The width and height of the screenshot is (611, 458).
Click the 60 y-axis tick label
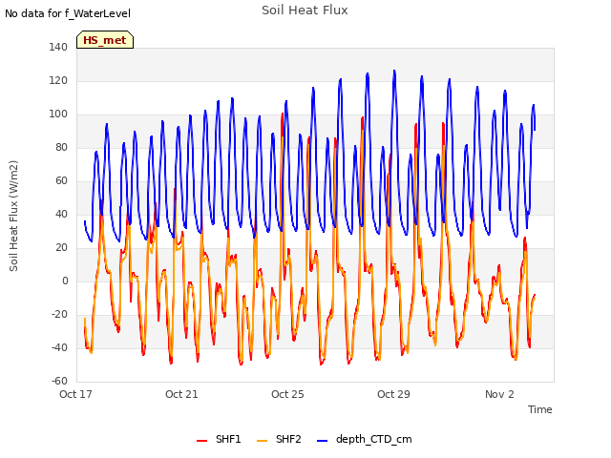tap(61, 180)
